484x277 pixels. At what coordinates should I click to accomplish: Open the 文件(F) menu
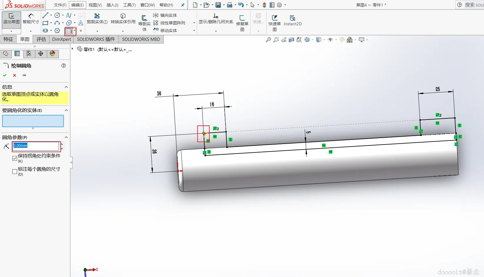60,5
